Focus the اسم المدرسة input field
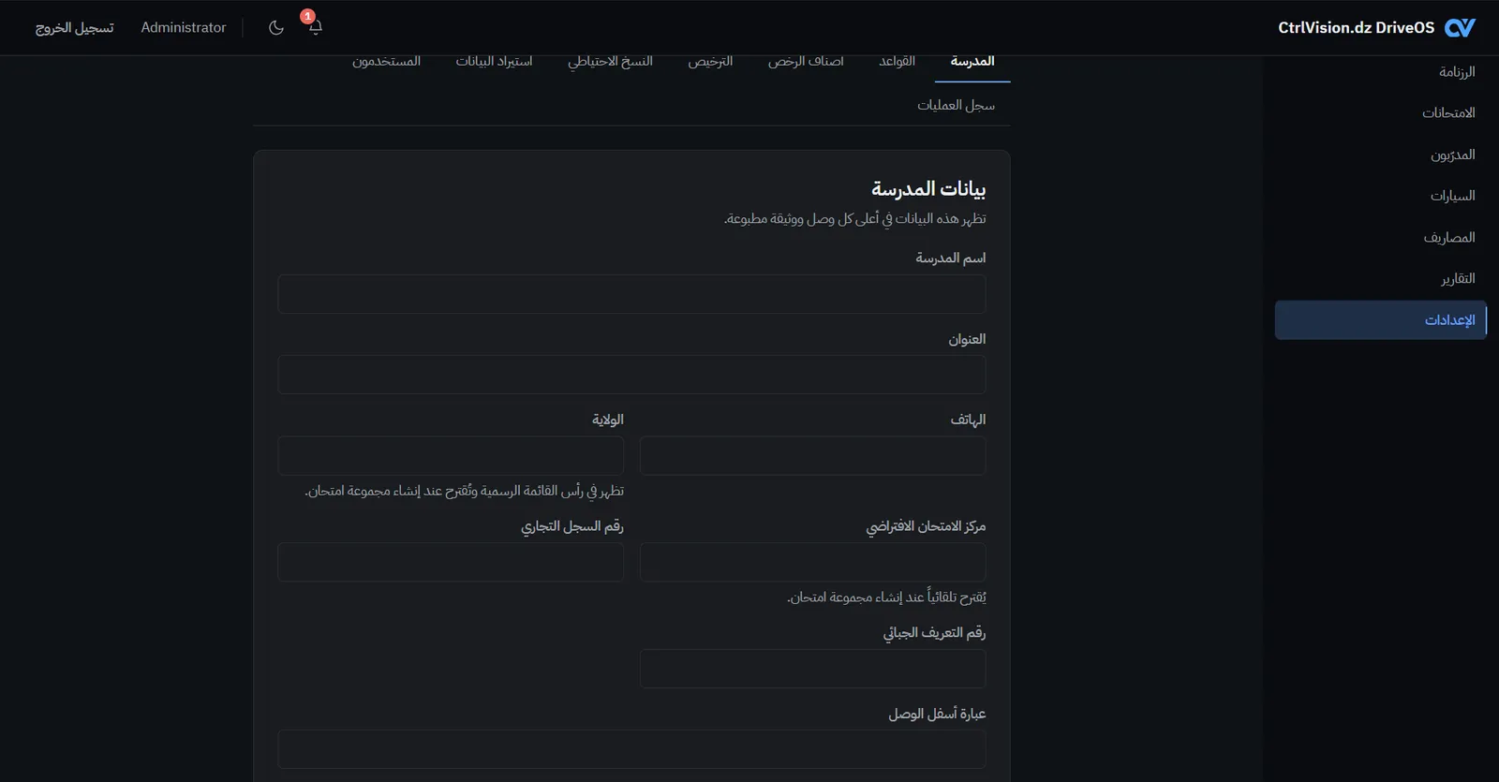This screenshot has width=1499, height=782. tap(631, 294)
